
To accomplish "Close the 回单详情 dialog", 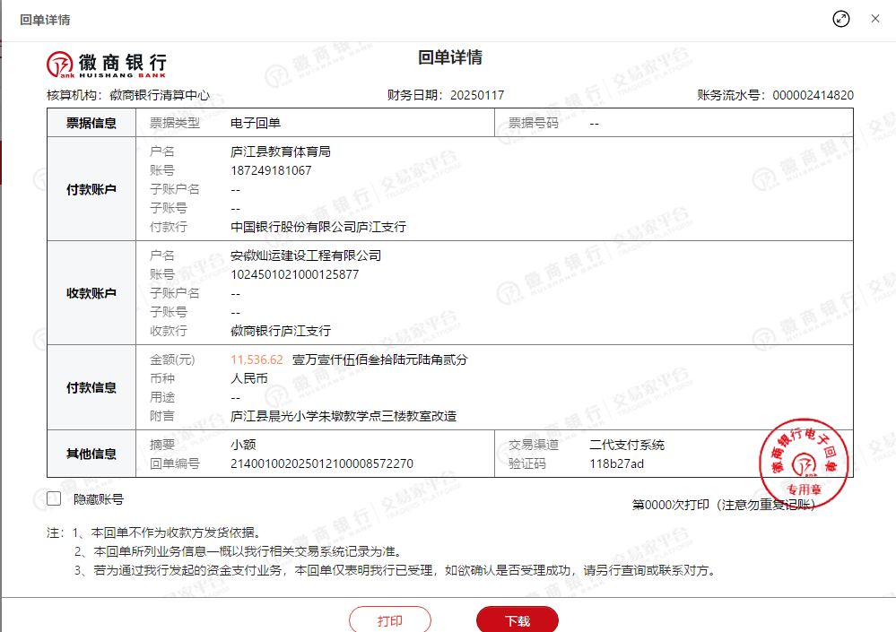I will tap(875, 19).
